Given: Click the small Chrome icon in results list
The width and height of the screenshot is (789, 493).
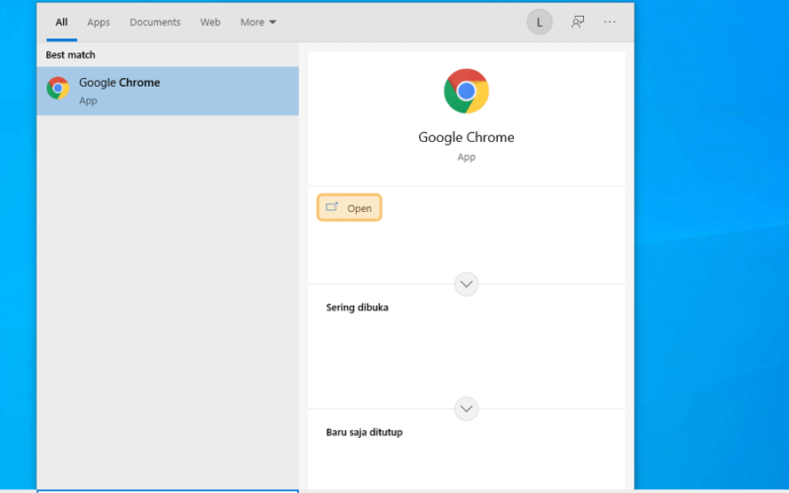Looking at the screenshot, I should 58,88.
